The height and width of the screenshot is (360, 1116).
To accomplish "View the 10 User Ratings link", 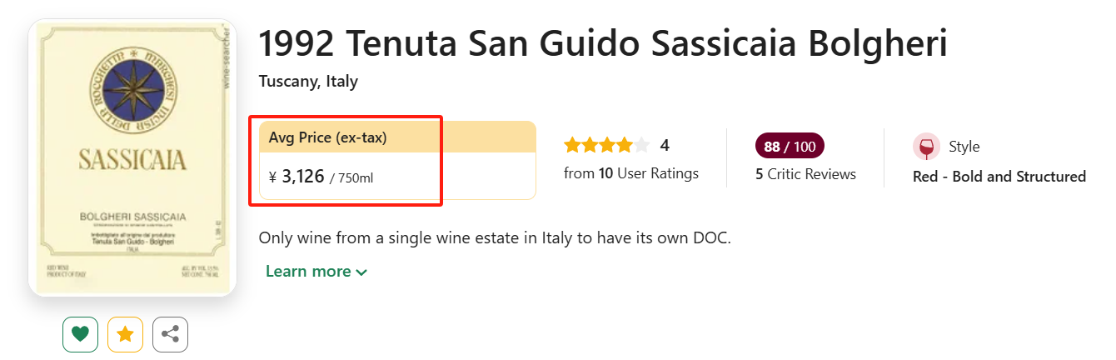I will coord(648,174).
